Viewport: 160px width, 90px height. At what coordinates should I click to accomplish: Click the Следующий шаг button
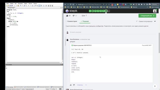(147, 15)
